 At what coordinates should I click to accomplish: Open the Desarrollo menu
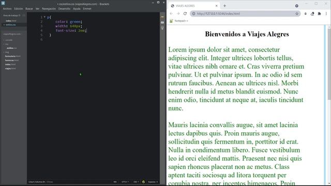coord(64,9)
